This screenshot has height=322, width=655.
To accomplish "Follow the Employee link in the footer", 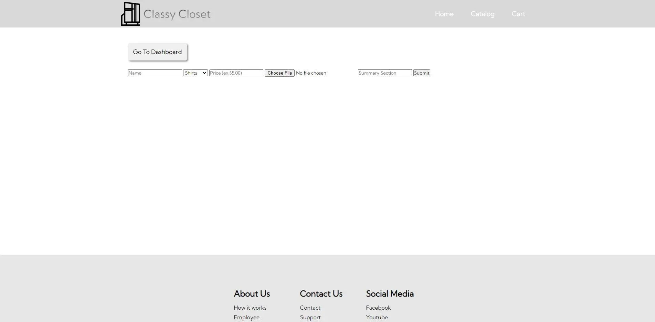I will [x=246, y=317].
